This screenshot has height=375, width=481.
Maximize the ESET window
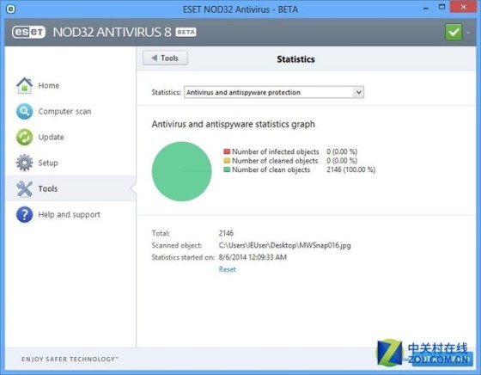tap(441, 7)
